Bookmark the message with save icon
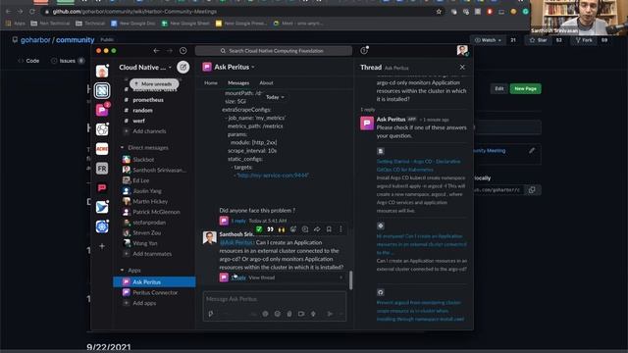Screen dimensions: 628x353 (329, 229)
